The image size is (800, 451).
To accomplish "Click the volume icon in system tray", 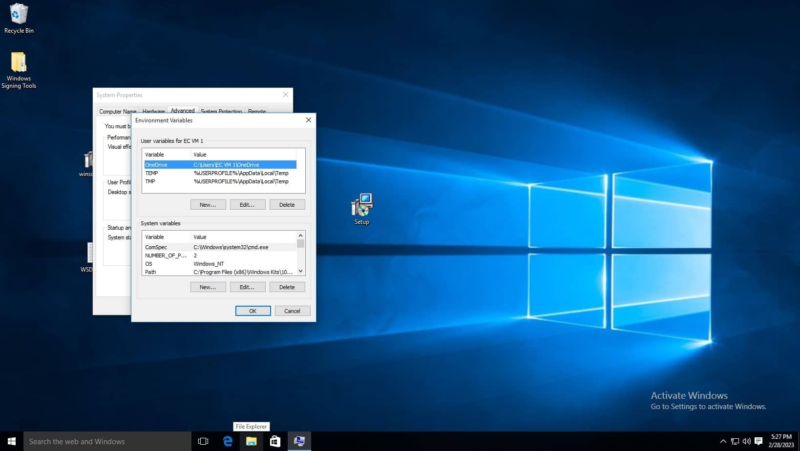I will 746,441.
